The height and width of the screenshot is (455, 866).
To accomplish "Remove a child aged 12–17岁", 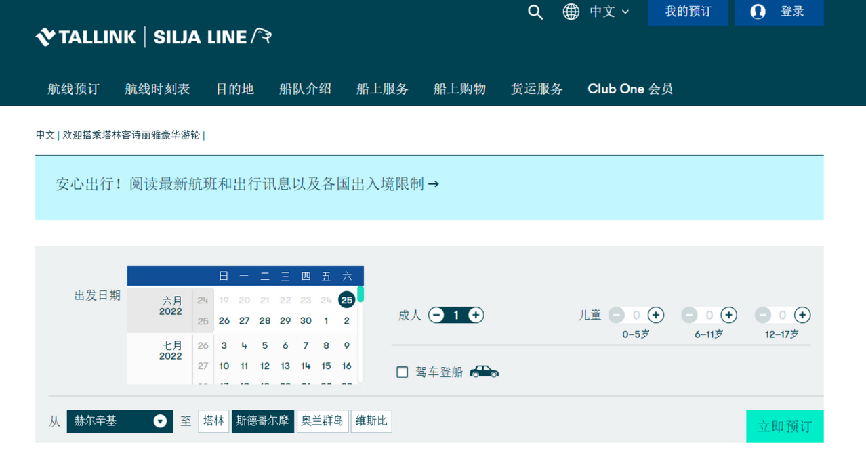I will 763,315.
